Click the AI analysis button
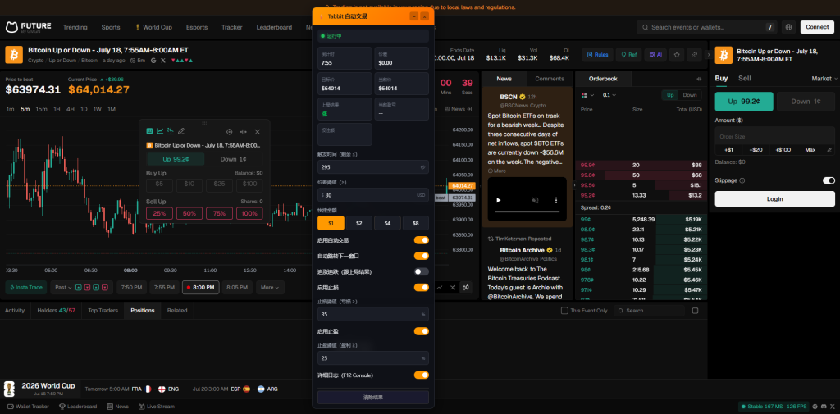 pyautogui.click(x=655, y=55)
